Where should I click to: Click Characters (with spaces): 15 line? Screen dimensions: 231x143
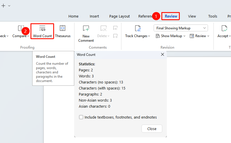point(102,88)
